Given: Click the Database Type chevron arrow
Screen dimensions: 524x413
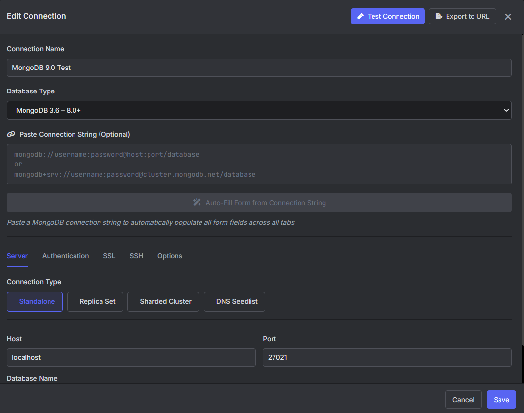Looking at the screenshot, I should (x=506, y=110).
